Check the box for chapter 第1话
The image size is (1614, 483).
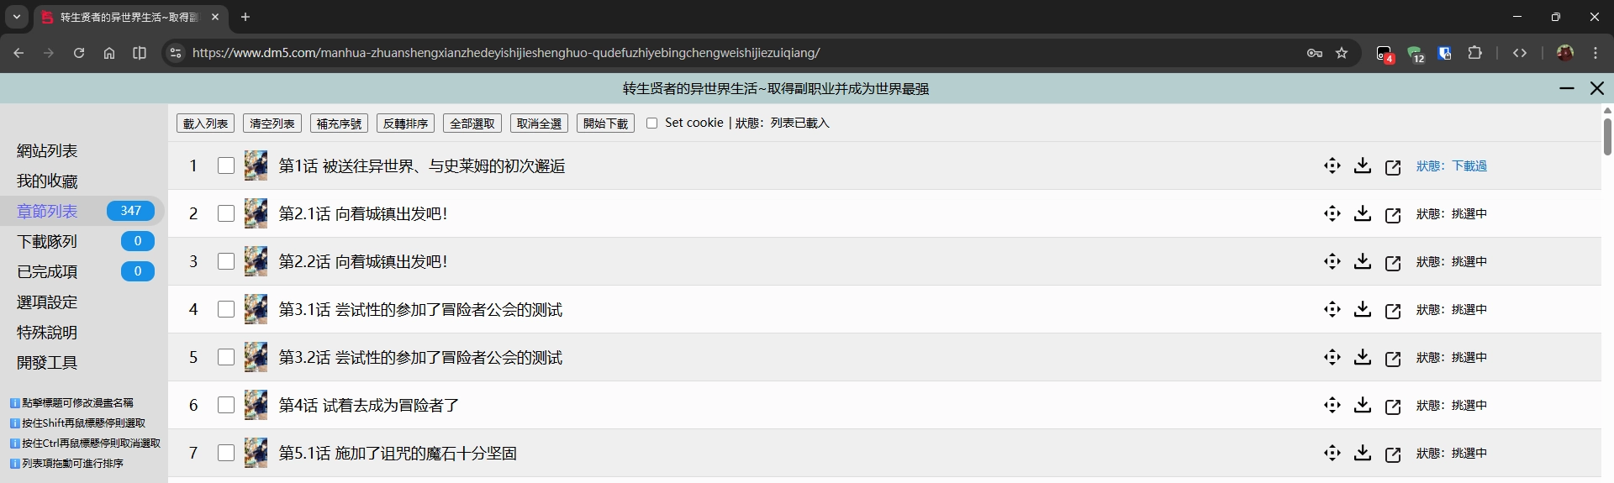click(x=225, y=166)
